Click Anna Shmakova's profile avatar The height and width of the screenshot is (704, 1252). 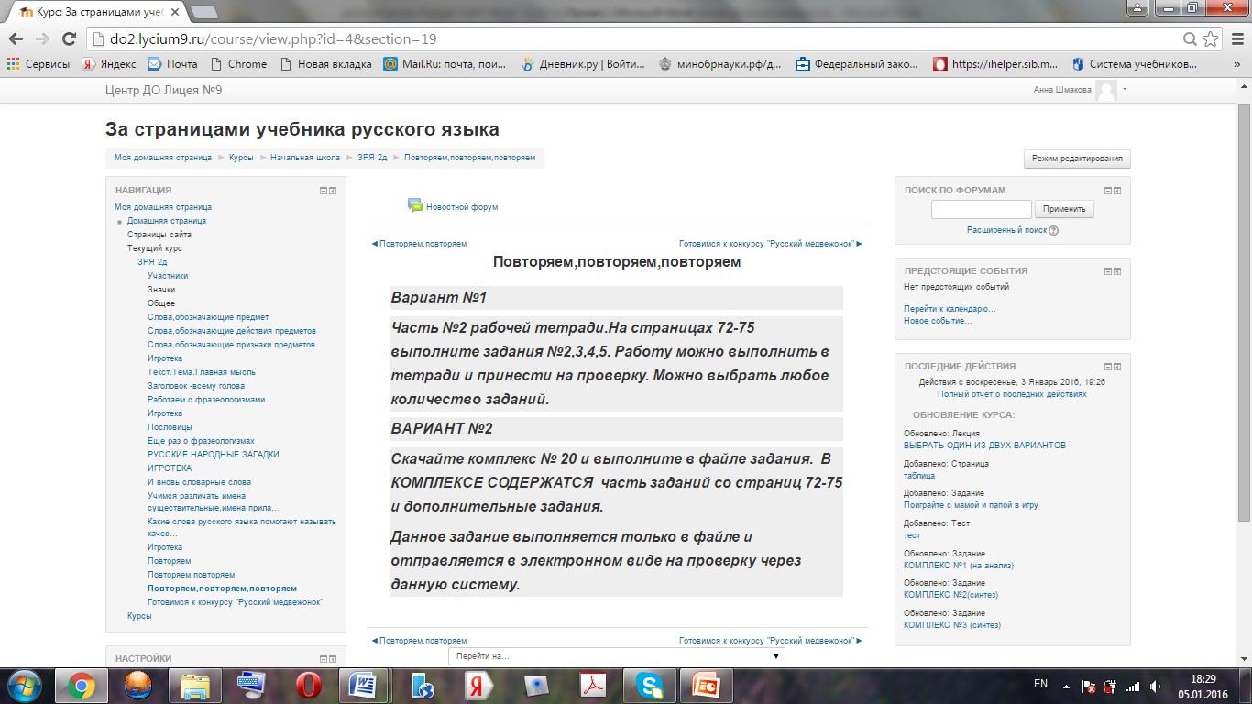(1106, 90)
